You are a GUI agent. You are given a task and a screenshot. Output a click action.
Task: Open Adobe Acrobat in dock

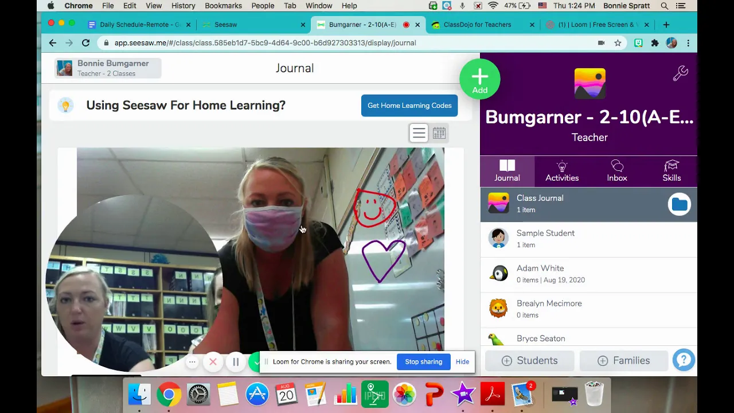click(x=493, y=394)
